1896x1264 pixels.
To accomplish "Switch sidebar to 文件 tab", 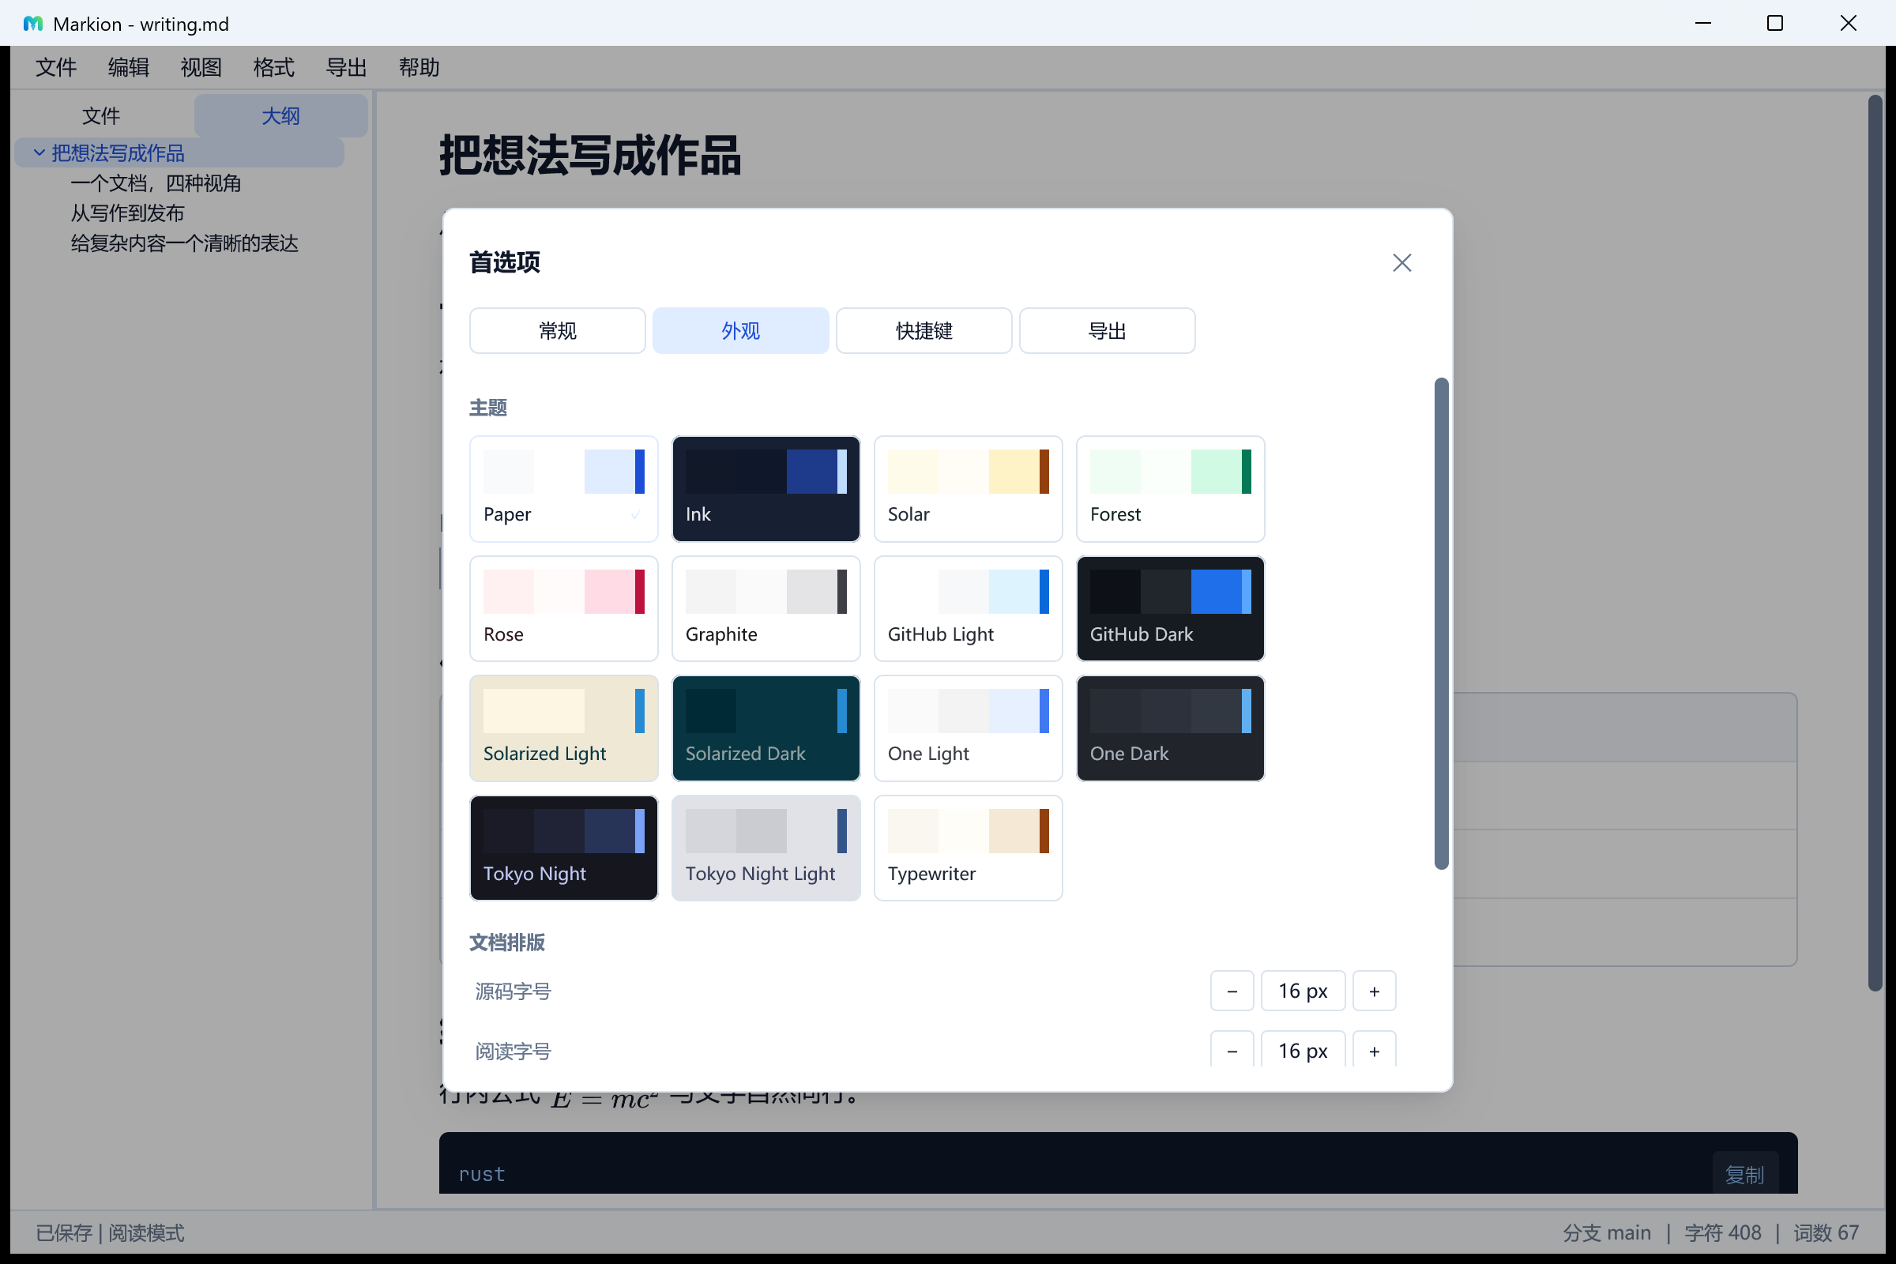I will tap(101, 116).
